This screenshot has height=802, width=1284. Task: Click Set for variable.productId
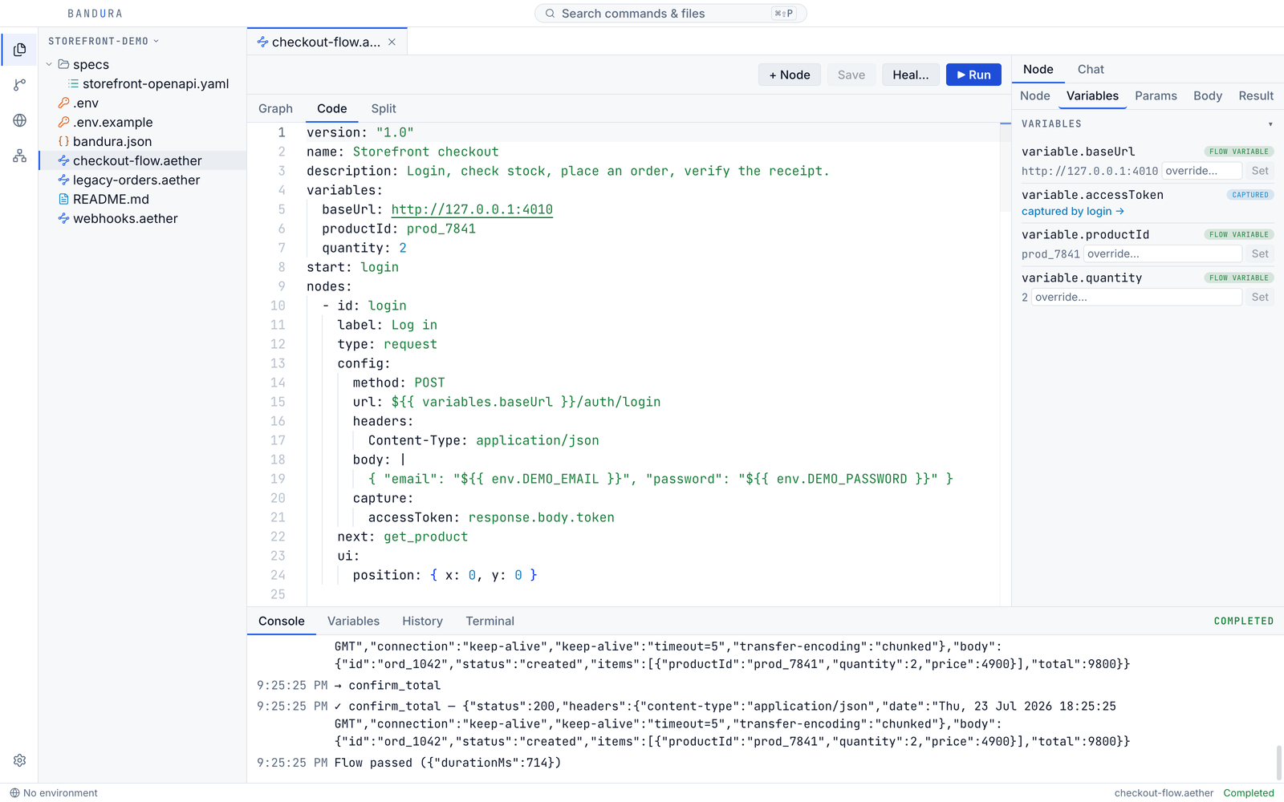[1260, 254]
